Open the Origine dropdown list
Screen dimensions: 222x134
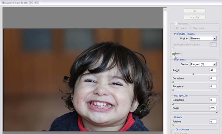tap(203, 38)
